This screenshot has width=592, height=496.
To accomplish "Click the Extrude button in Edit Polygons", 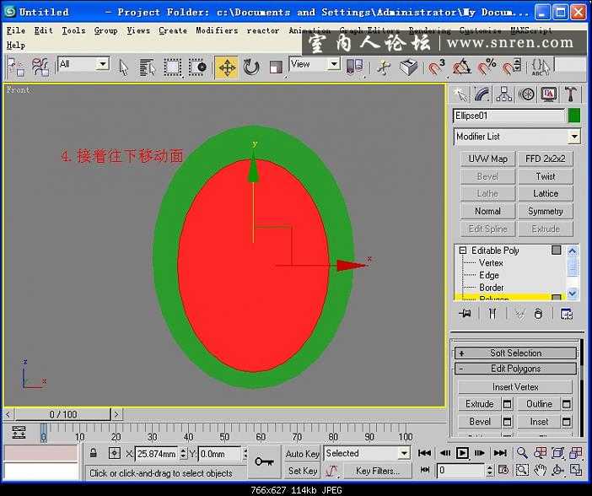I will pyautogui.click(x=479, y=404).
